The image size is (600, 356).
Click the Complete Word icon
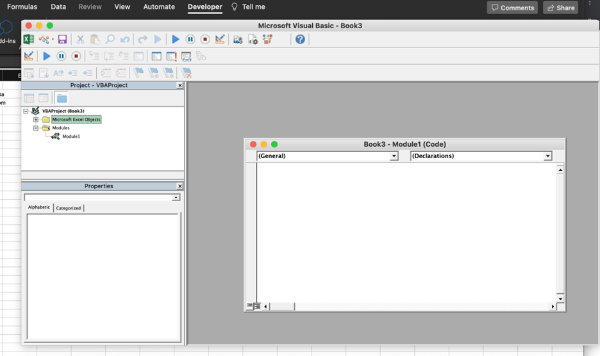(58, 72)
